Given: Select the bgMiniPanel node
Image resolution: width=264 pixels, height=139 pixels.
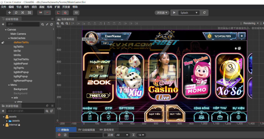Looking at the screenshot, I should 21,64.
